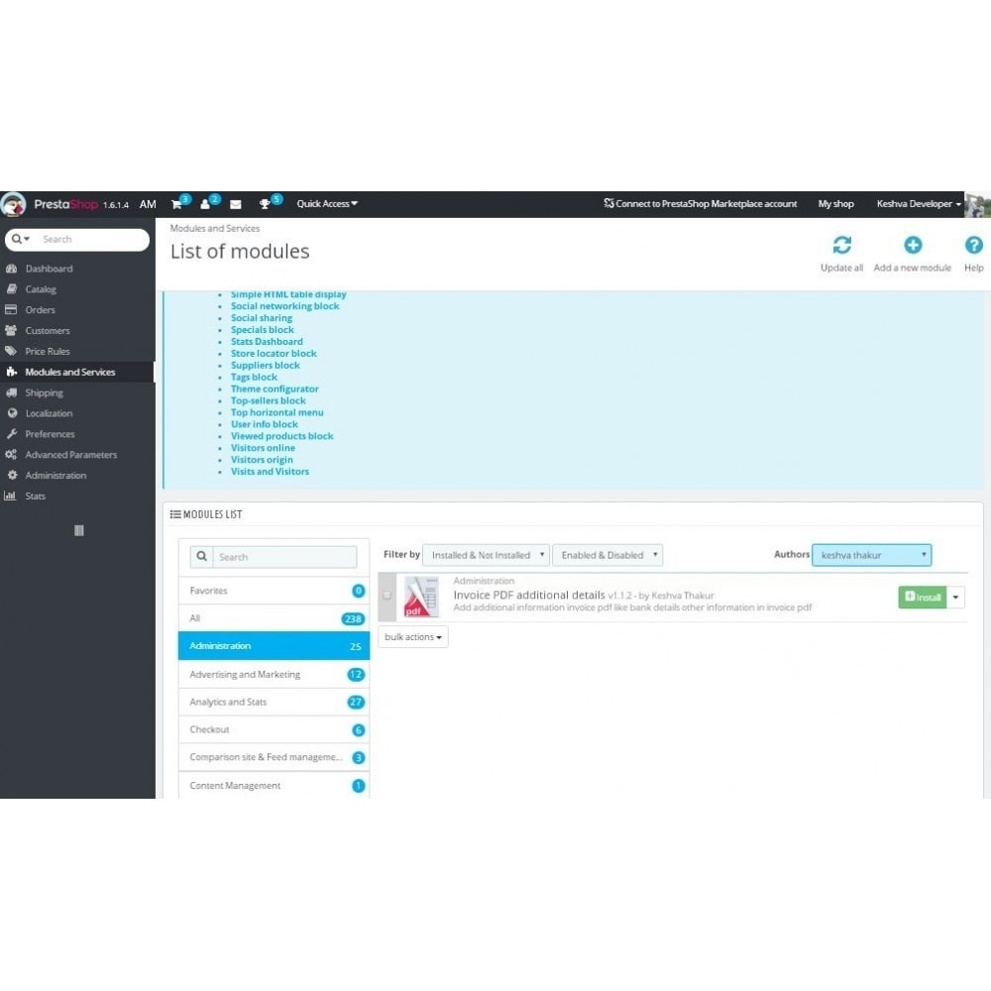Viewport: 991px width, 991px height.
Task: Open the Authors dropdown
Action: tap(871, 555)
